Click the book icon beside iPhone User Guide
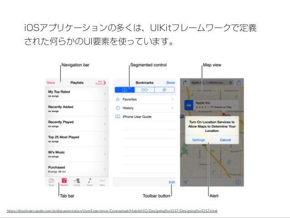The height and width of the screenshot is (218, 290). point(118,117)
